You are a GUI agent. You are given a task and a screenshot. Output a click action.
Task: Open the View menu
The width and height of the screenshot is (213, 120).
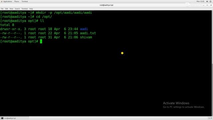click(11, 9)
